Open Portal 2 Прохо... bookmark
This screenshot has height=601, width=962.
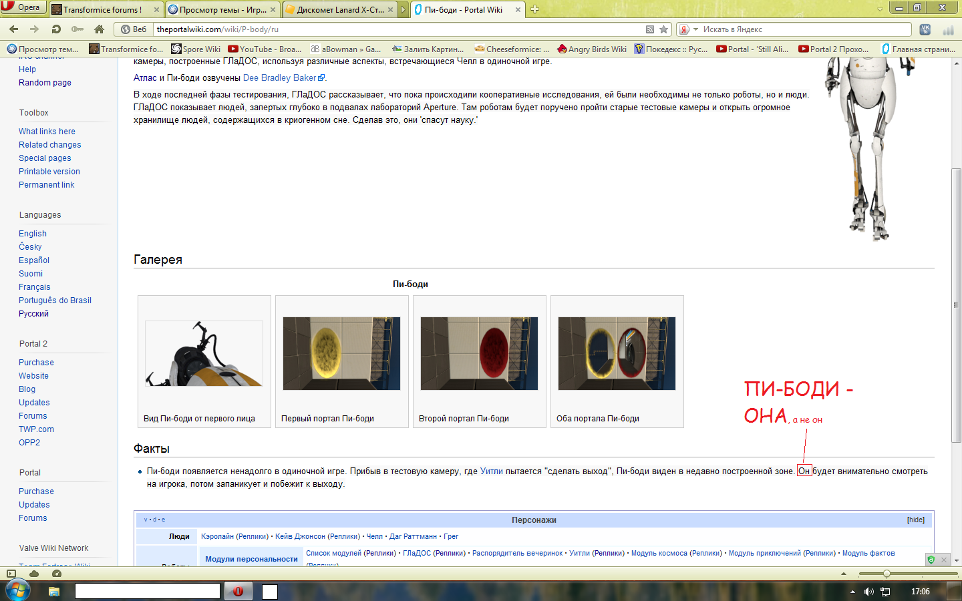pyautogui.click(x=834, y=49)
